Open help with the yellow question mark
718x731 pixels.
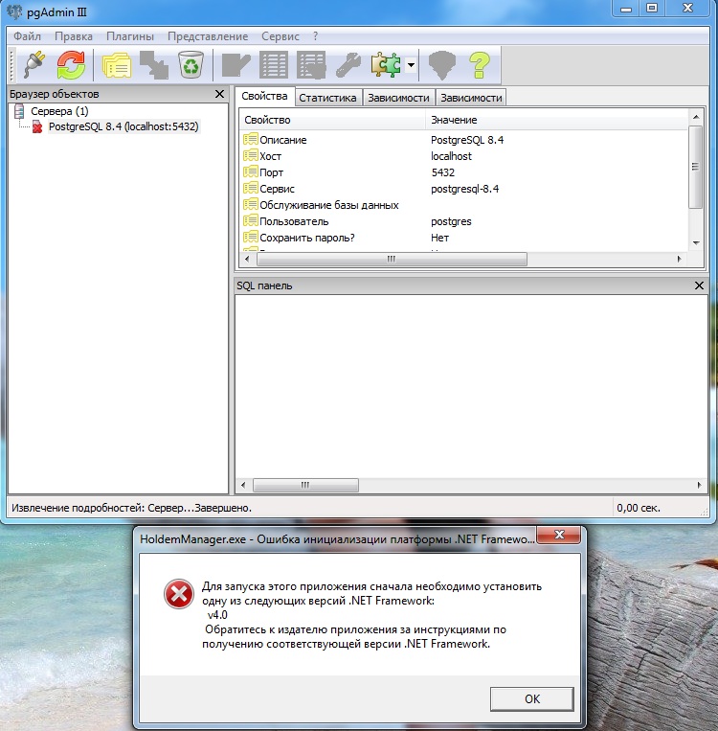(x=479, y=64)
